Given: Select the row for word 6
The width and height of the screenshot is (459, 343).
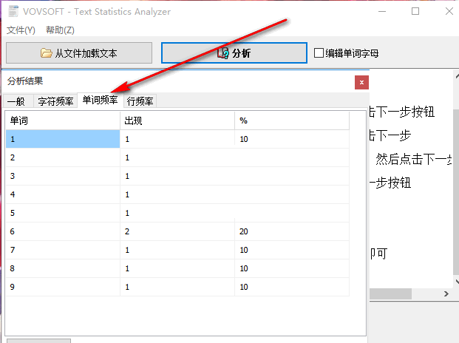Looking at the screenshot, I should pos(177,231).
